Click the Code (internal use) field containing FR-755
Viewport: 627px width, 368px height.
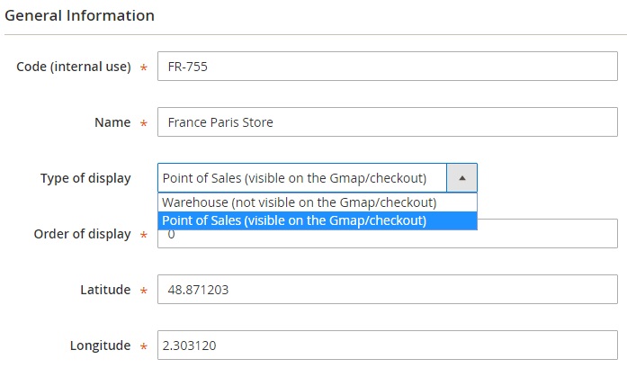(387, 67)
